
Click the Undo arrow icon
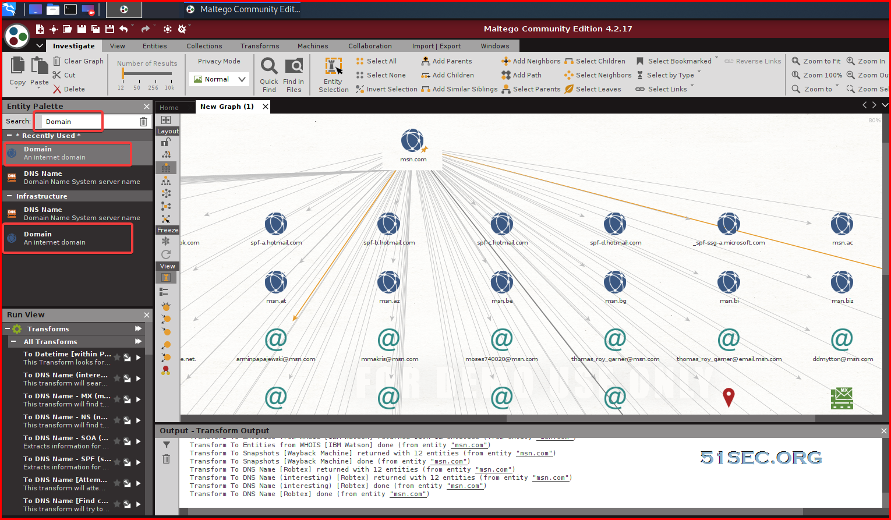[x=123, y=29]
